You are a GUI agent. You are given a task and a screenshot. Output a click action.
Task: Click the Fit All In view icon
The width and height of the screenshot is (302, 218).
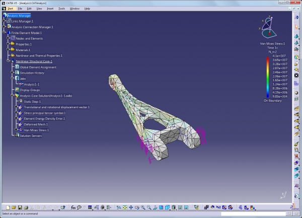(125, 207)
